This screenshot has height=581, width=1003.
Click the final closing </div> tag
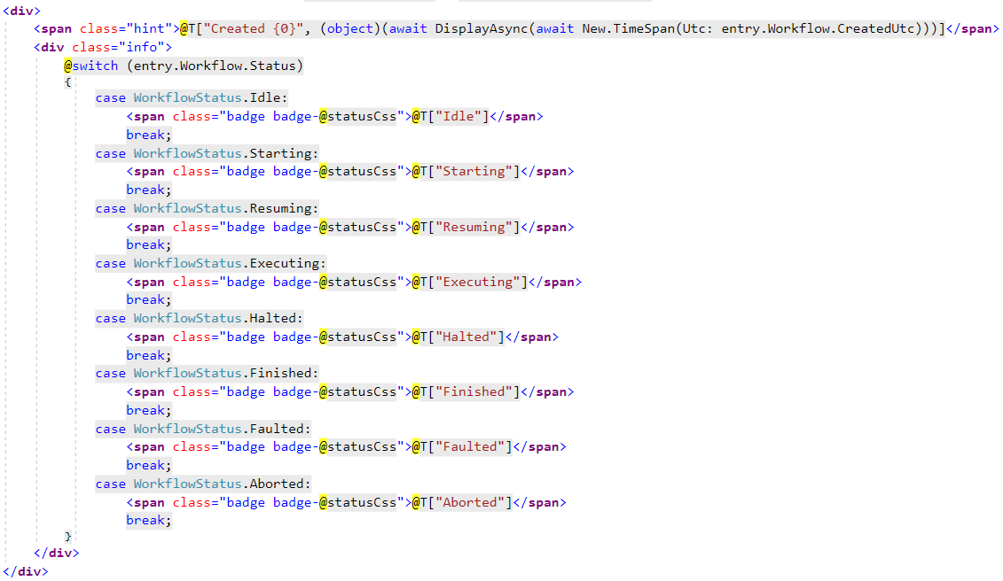pos(26,571)
